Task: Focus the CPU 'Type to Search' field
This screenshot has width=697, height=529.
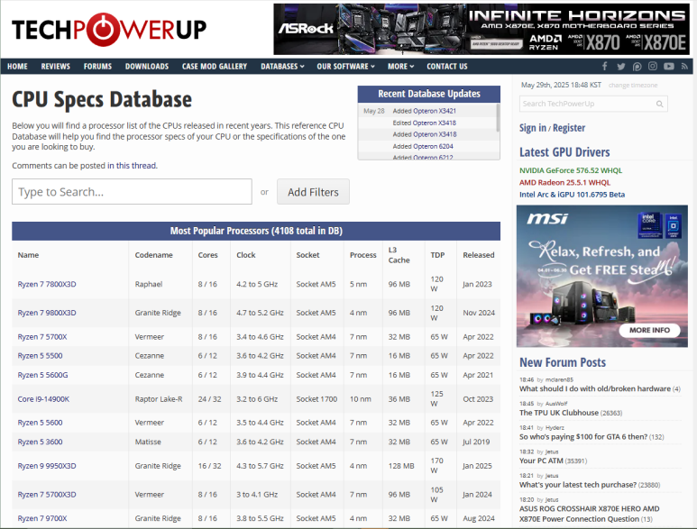Action: click(132, 192)
